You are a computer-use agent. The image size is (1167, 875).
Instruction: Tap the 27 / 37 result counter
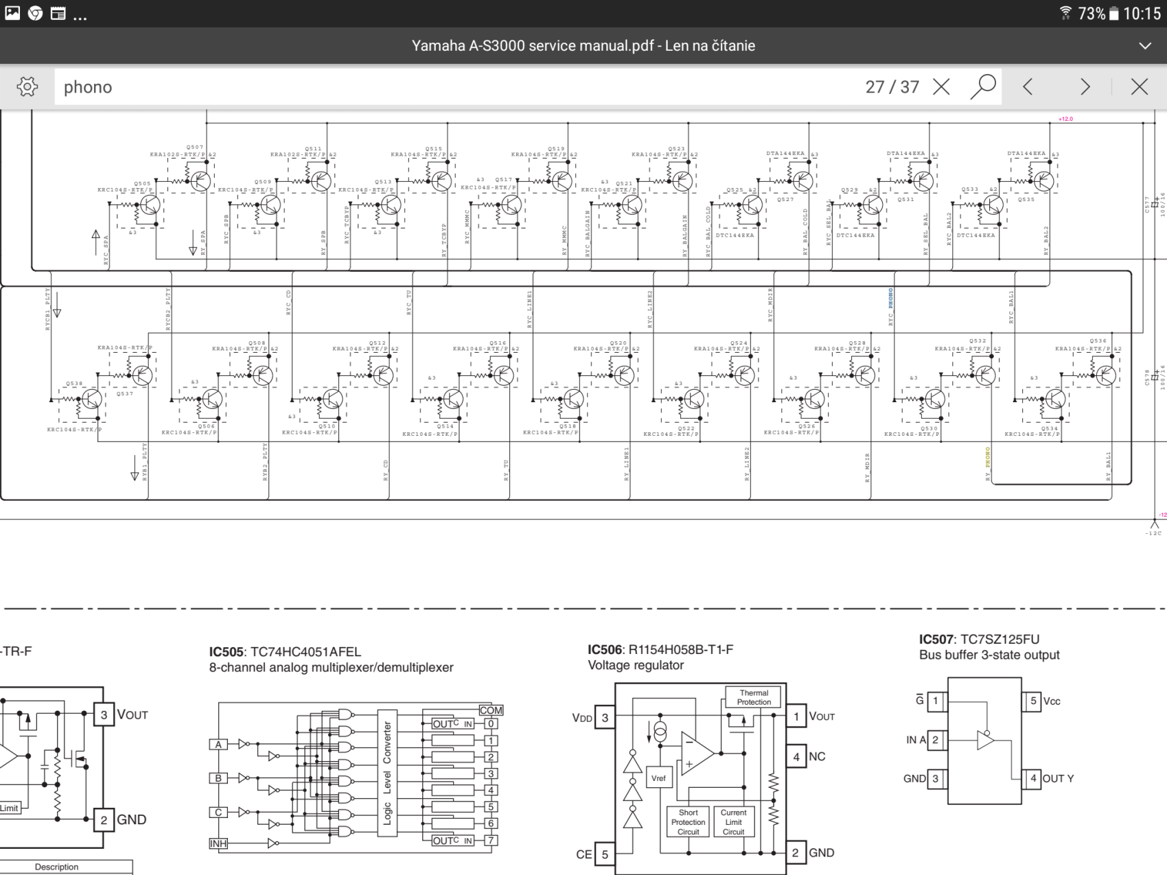click(892, 87)
